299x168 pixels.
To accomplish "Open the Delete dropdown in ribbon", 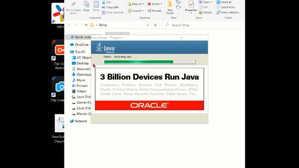I will [155, 4].
